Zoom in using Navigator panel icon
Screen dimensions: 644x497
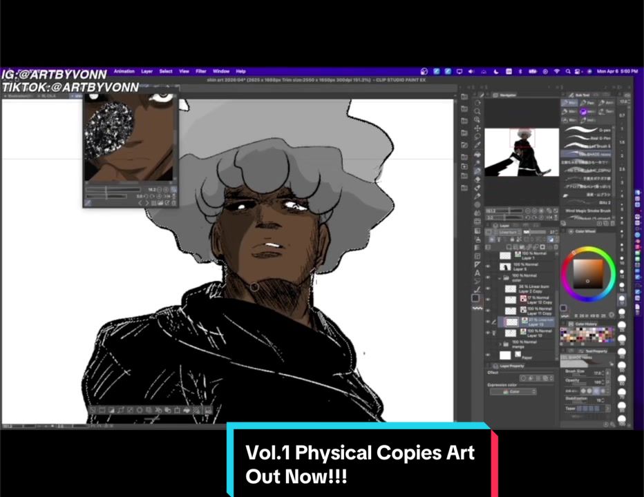click(x=534, y=211)
